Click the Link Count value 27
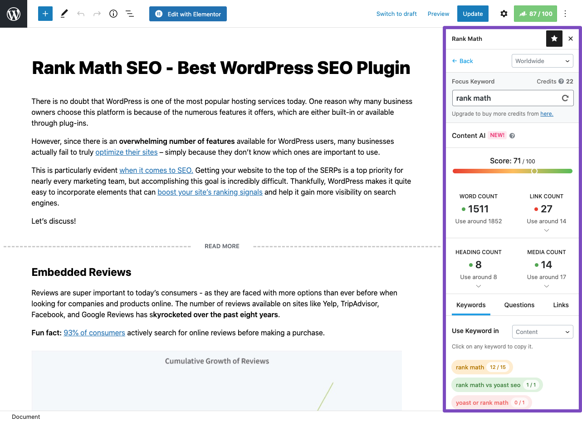 (x=547, y=209)
